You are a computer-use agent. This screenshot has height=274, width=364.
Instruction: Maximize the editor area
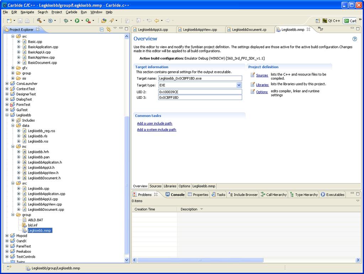(358, 28)
